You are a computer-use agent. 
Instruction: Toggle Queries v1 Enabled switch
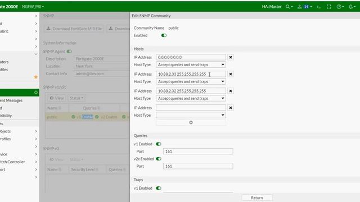tap(159, 144)
